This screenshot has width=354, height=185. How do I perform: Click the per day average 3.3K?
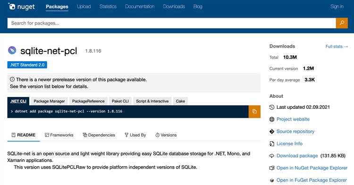point(310,80)
